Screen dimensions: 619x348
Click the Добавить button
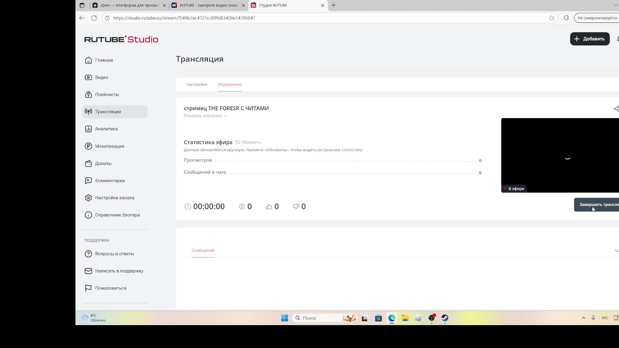coord(589,39)
